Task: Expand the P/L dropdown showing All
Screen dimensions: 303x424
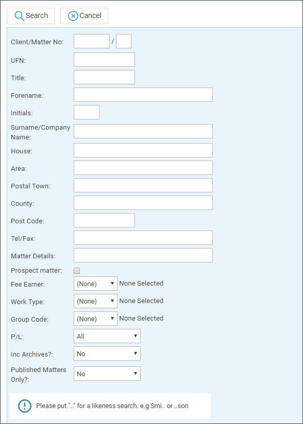Action: pos(107,336)
